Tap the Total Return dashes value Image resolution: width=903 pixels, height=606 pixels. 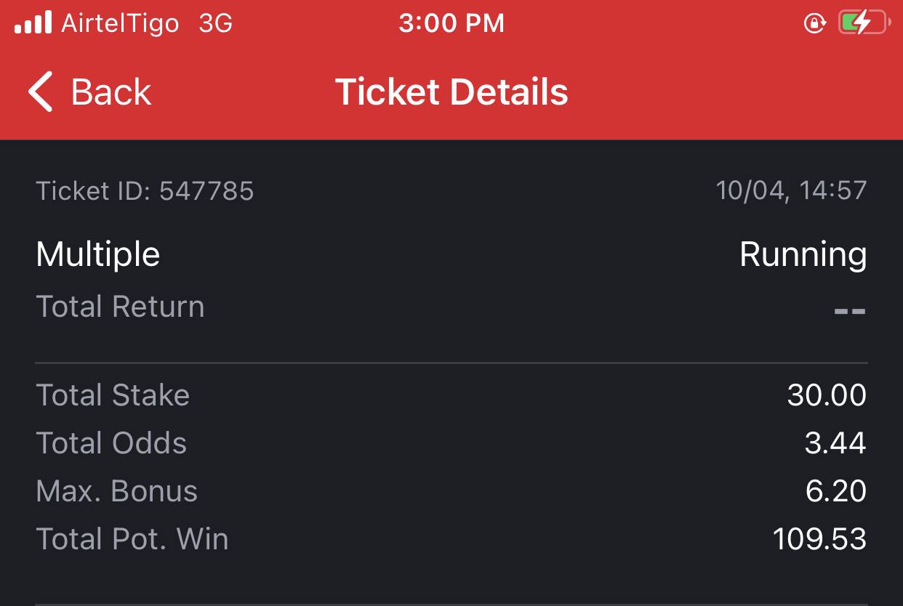pos(849,311)
